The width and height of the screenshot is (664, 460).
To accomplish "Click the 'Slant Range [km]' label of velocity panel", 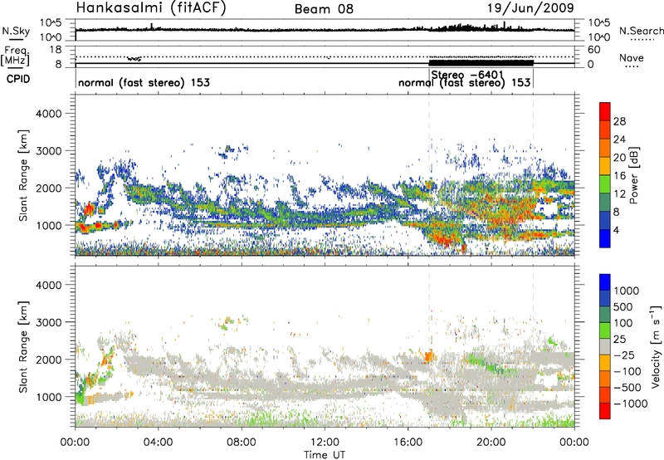I will (x=23, y=347).
